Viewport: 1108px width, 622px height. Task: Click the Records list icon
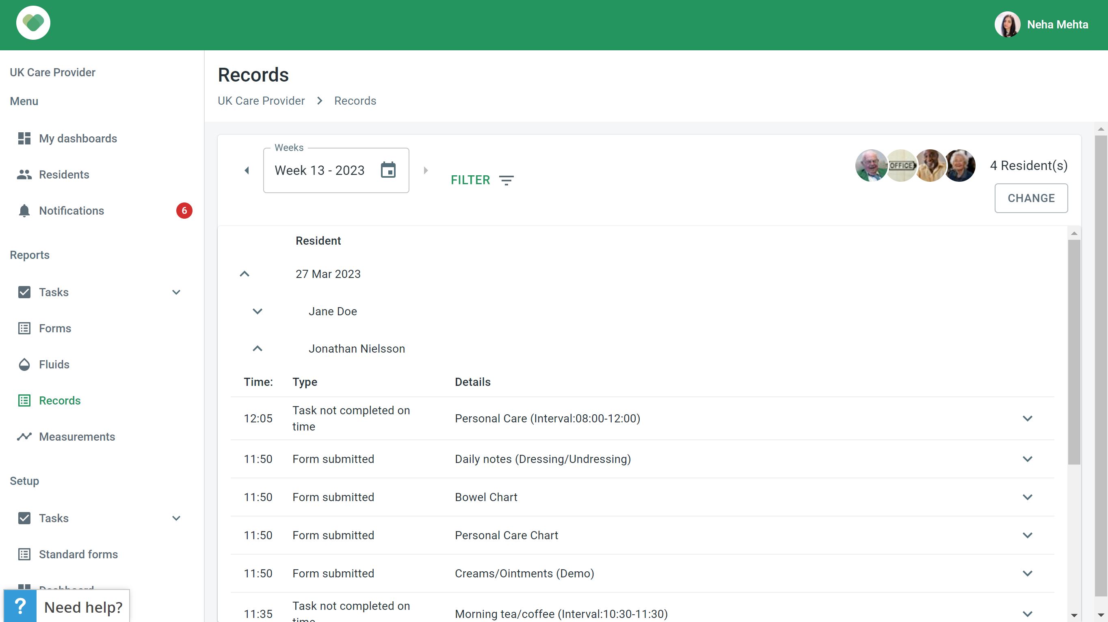[x=24, y=400]
